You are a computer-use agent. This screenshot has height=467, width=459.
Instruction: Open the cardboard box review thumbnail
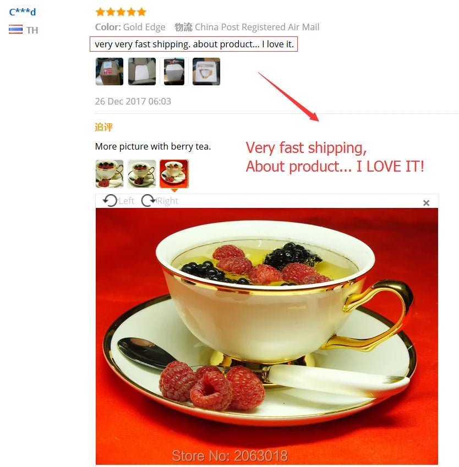pyautogui.click(x=110, y=72)
